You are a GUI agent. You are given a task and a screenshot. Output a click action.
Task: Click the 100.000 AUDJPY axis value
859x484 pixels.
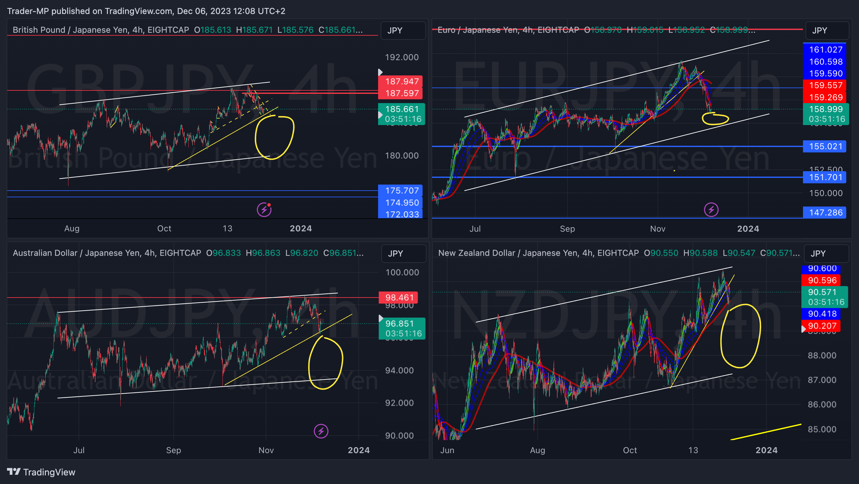tap(402, 273)
